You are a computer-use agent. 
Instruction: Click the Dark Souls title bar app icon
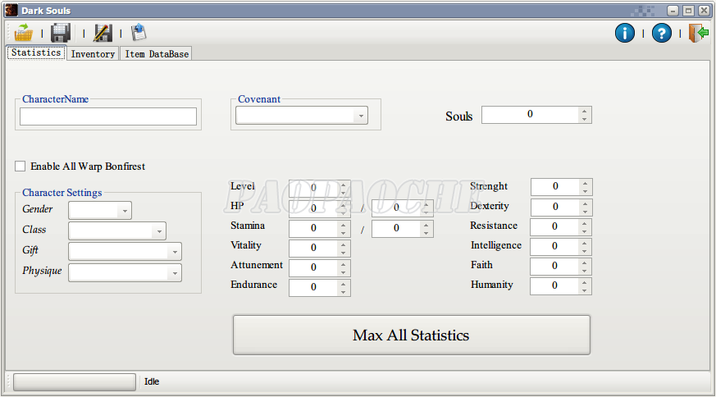(x=11, y=10)
